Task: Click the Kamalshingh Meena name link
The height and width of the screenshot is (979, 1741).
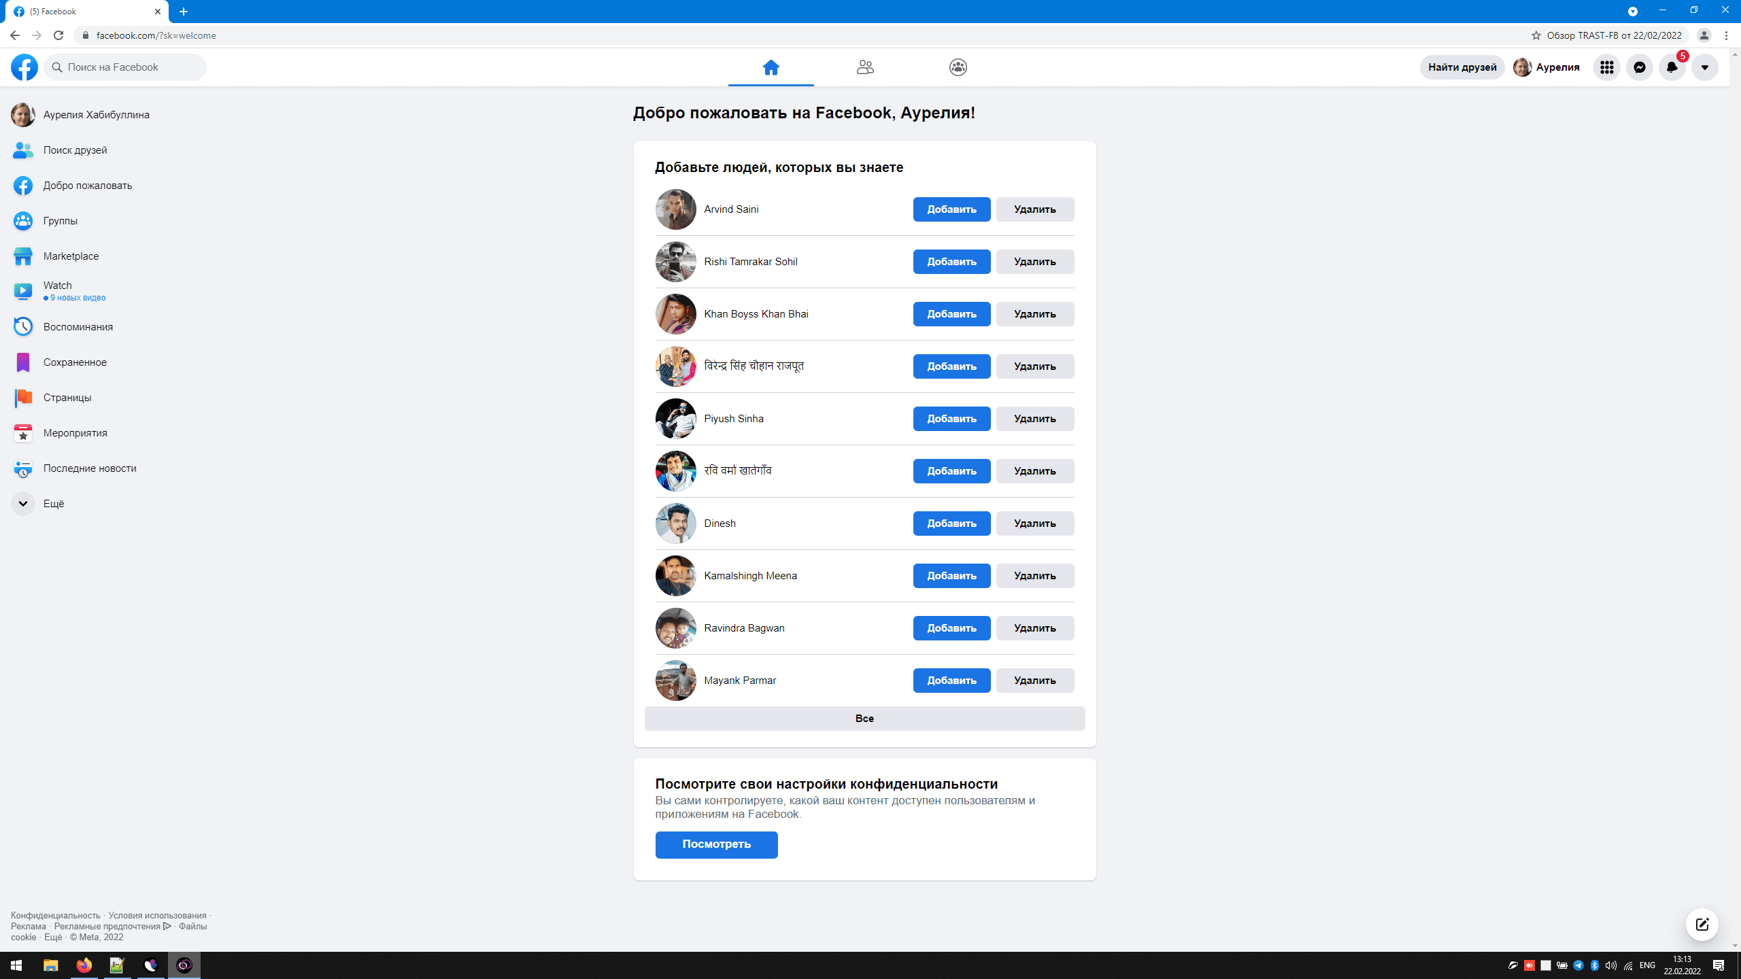Action: (x=750, y=576)
